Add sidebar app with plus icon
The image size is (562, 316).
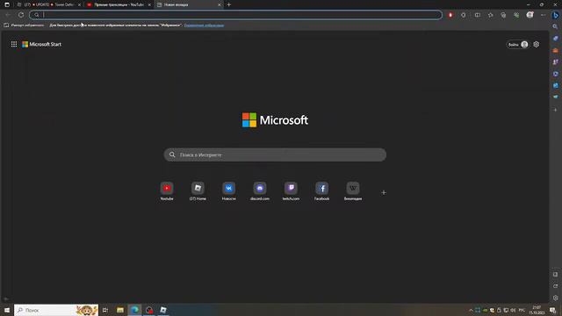pos(556,110)
